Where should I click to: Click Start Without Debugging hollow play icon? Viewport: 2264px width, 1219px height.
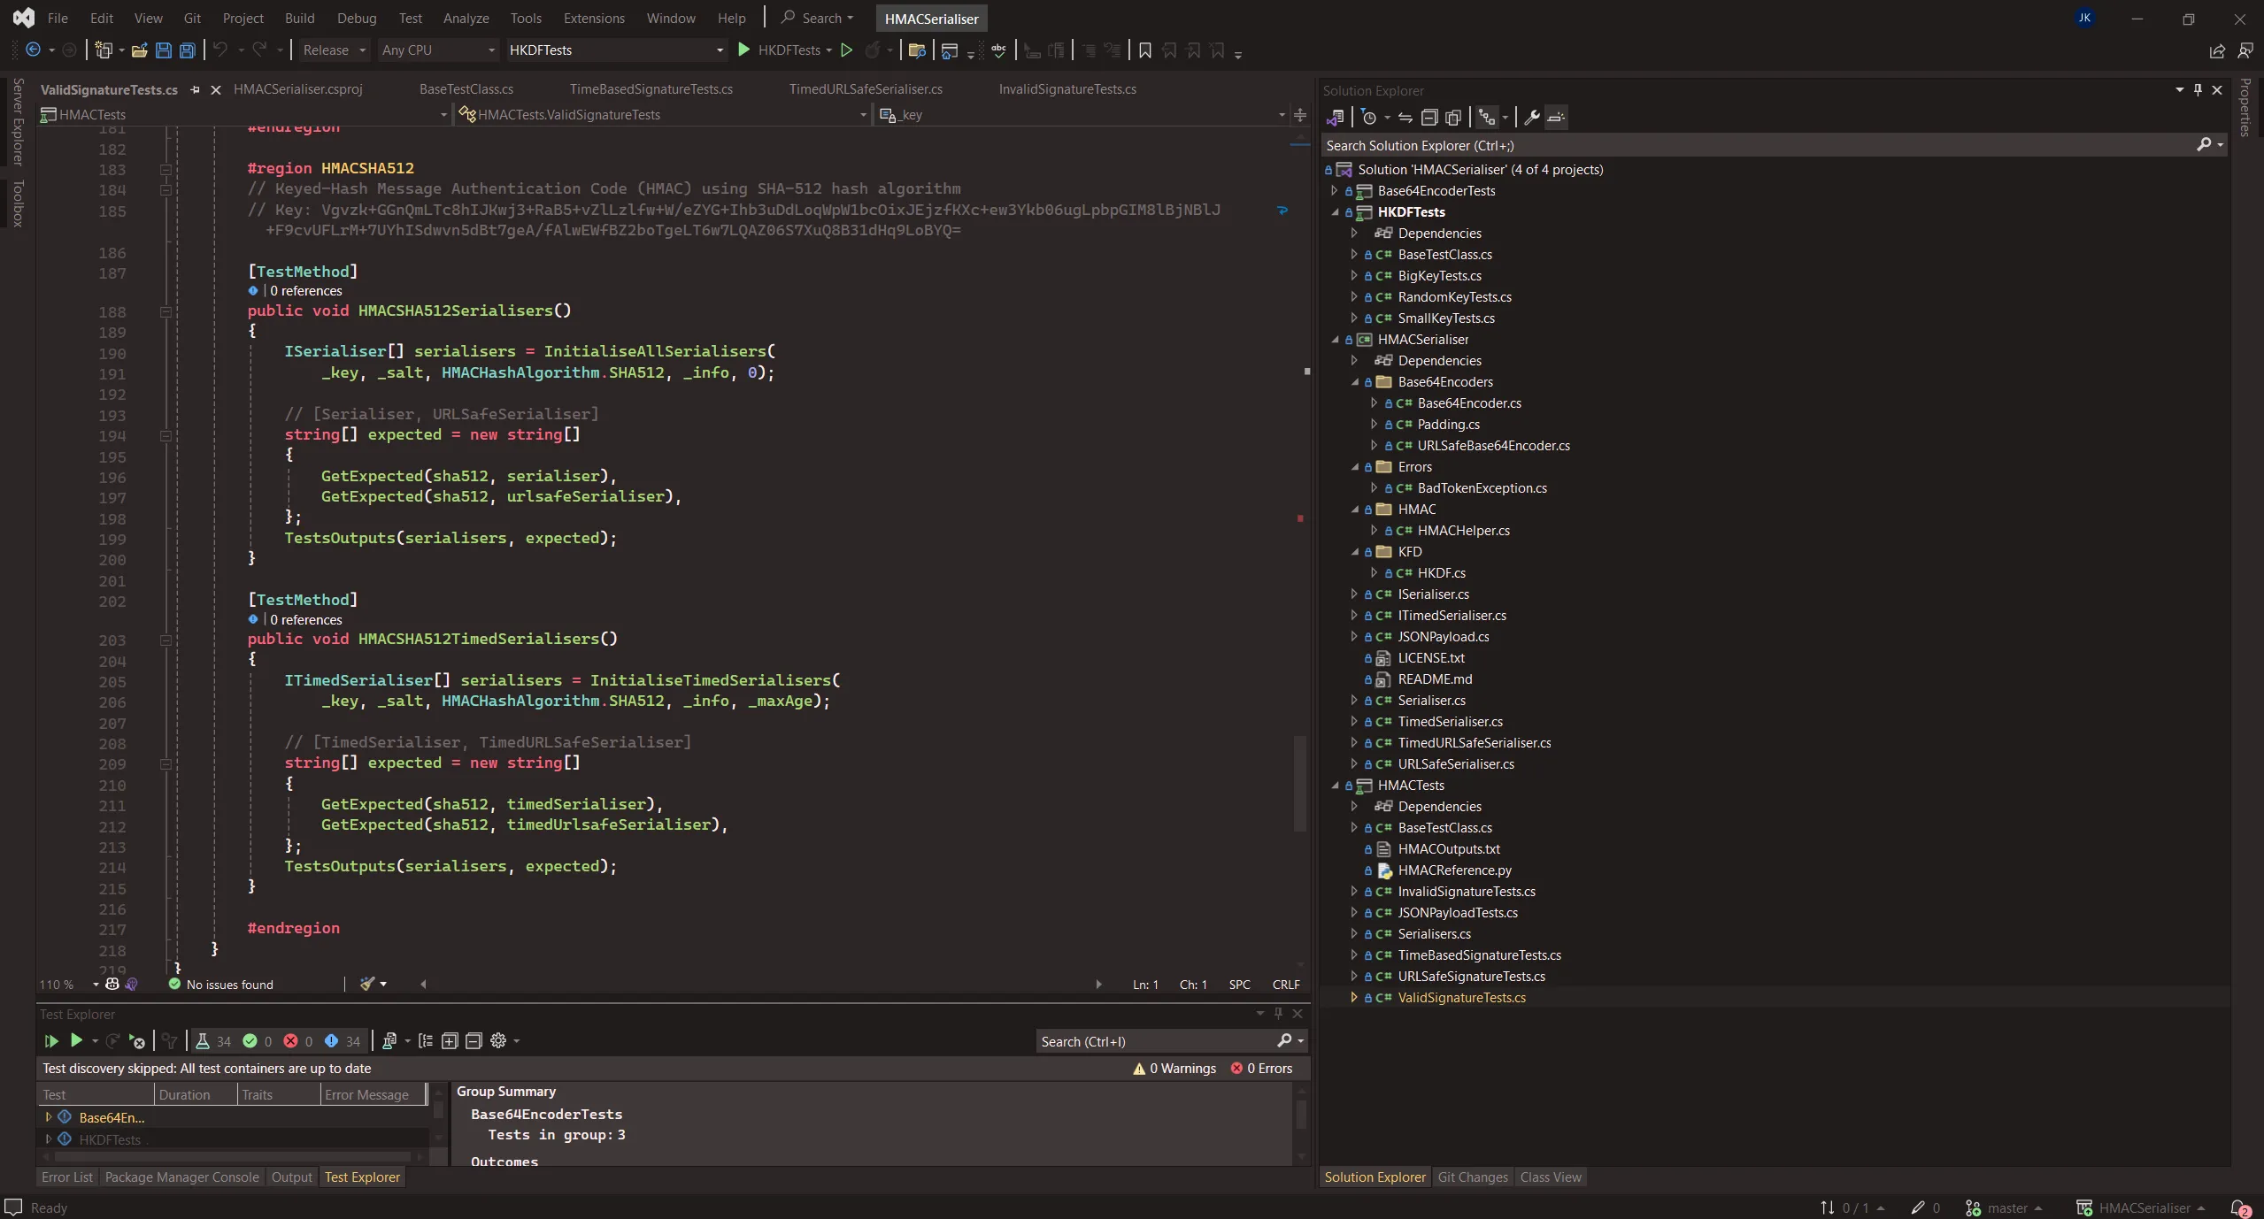(846, 50)
